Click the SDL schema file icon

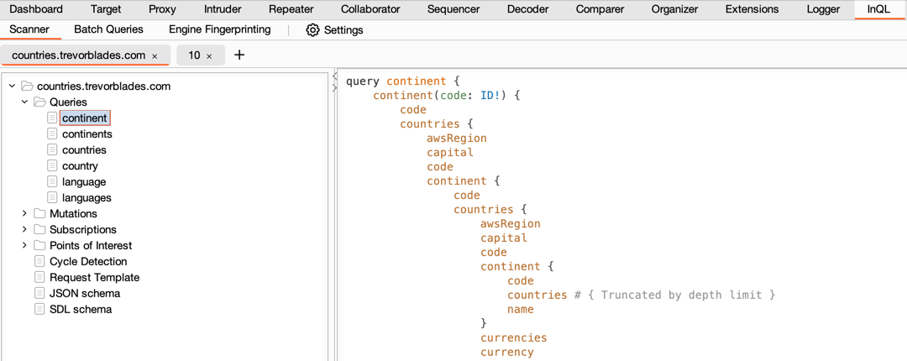click(x=39, y=310)
